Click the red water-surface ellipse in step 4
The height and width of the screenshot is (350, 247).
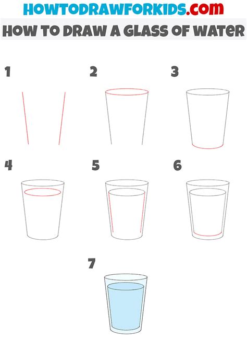coord(43,192)
